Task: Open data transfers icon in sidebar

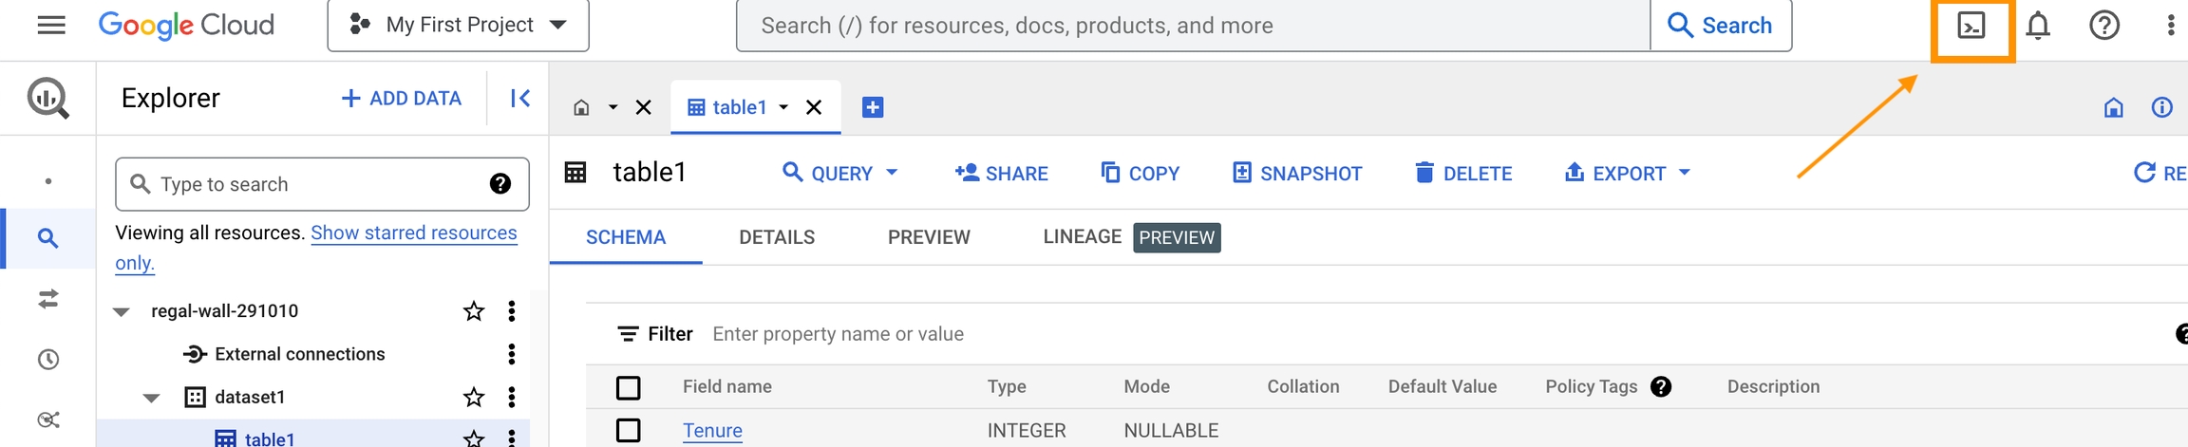Action: click(x=48, y=300)
